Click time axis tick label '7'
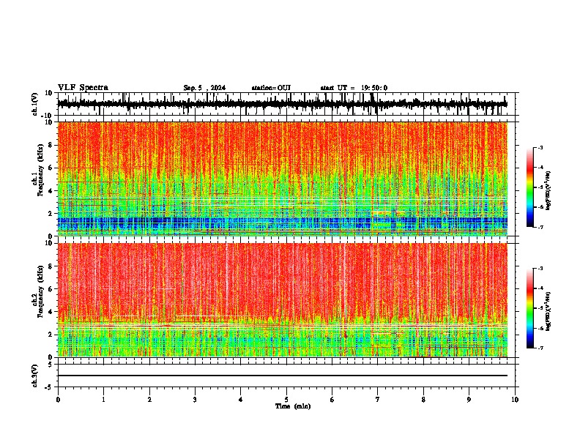580x448 pixels. (x=378, y=400)
